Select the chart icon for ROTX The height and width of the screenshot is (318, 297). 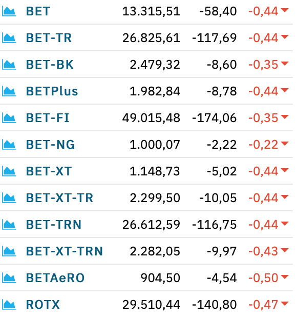(9, 305)
